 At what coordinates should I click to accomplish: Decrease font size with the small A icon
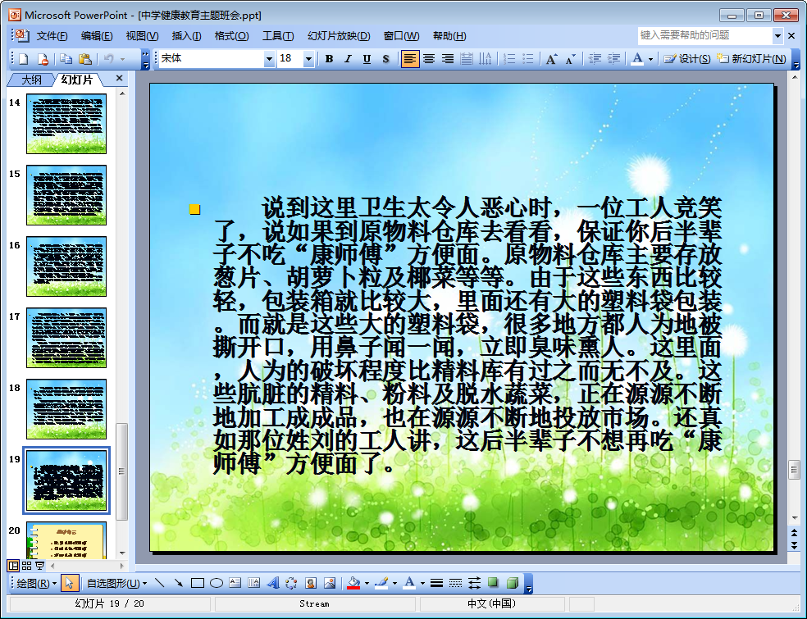pyautogui.click(x=570, y=59)
